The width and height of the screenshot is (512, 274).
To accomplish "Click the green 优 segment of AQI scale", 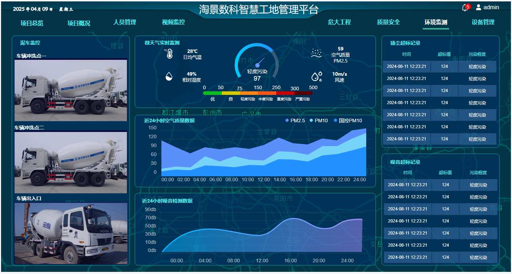I will [x=212, y=93].
